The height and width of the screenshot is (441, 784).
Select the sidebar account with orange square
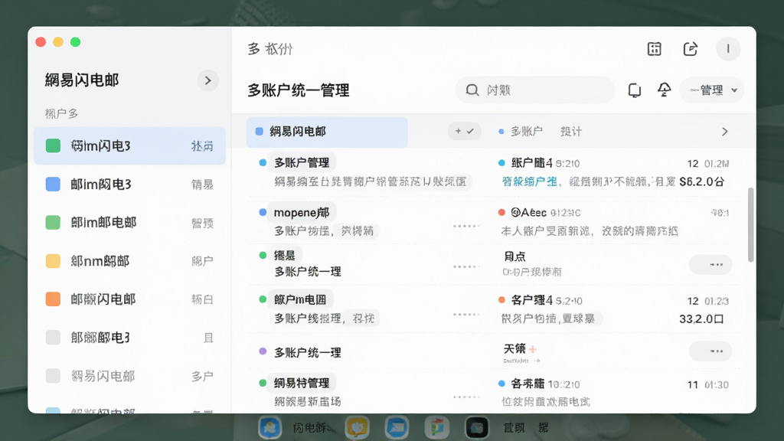[129, 299]
